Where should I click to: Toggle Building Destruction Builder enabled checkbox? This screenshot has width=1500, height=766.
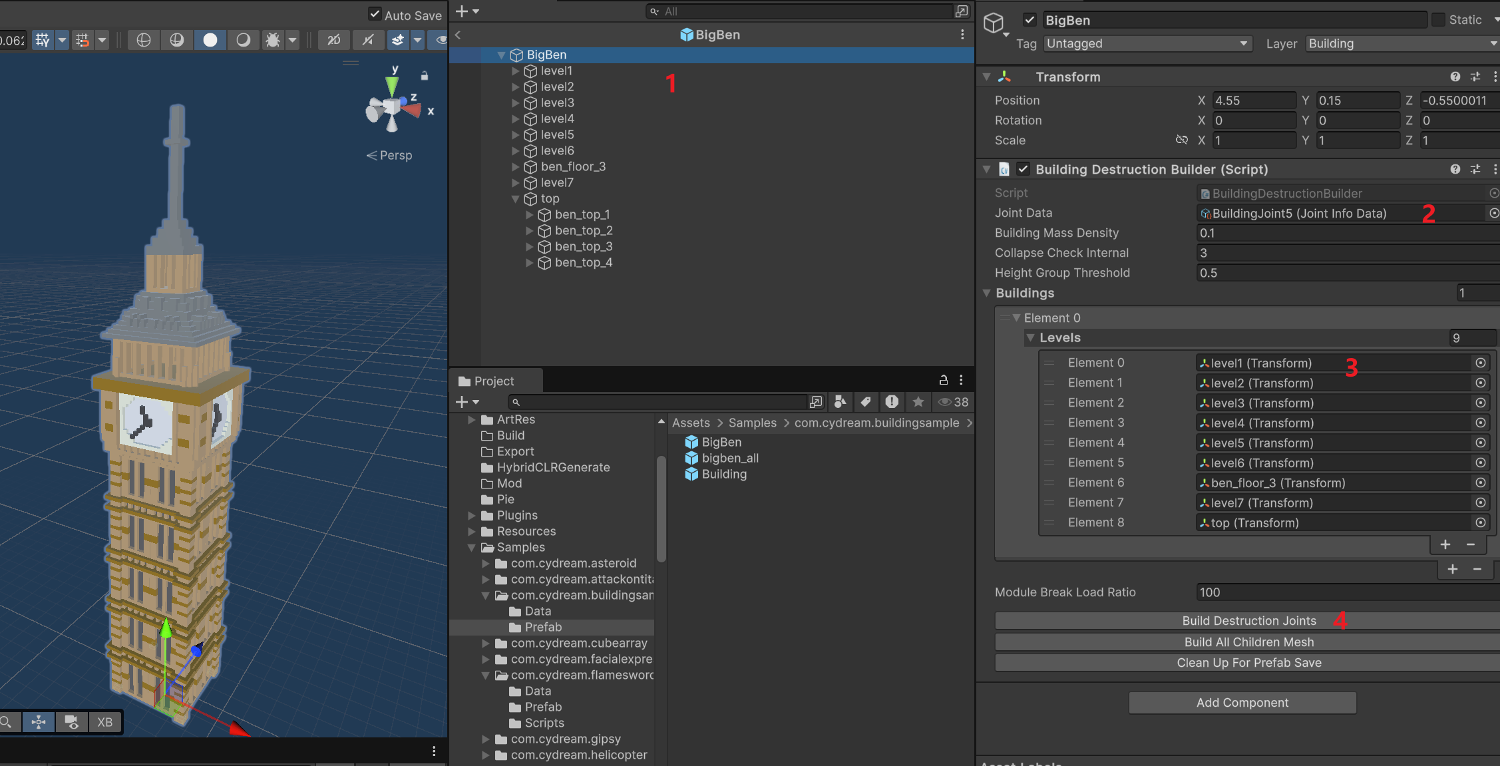click(x=1023, y=170)
